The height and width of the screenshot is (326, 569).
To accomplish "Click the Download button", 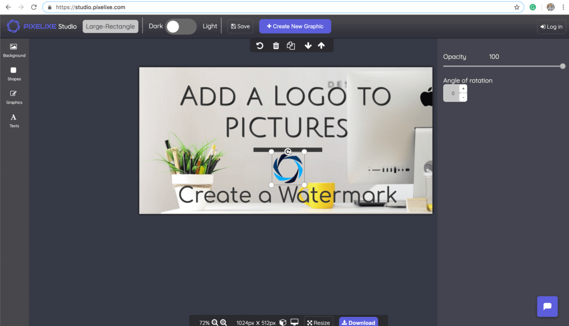I will click(x=358, y=322).
